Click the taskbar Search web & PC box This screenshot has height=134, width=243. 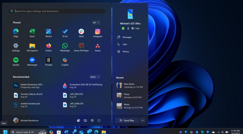pyautogui.click(x=29, y=132)
